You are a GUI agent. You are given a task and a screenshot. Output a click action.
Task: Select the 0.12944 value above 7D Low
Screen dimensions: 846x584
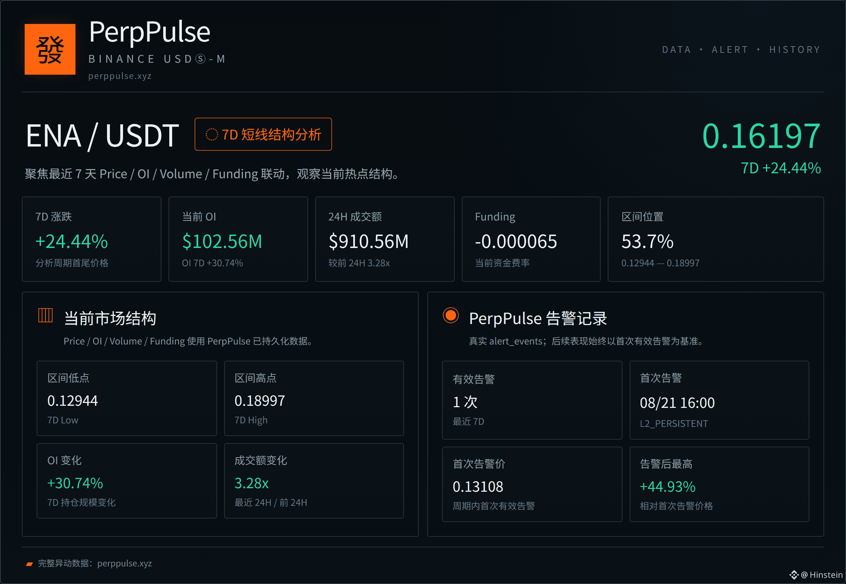pyautogui.click(x=73, y=401)
